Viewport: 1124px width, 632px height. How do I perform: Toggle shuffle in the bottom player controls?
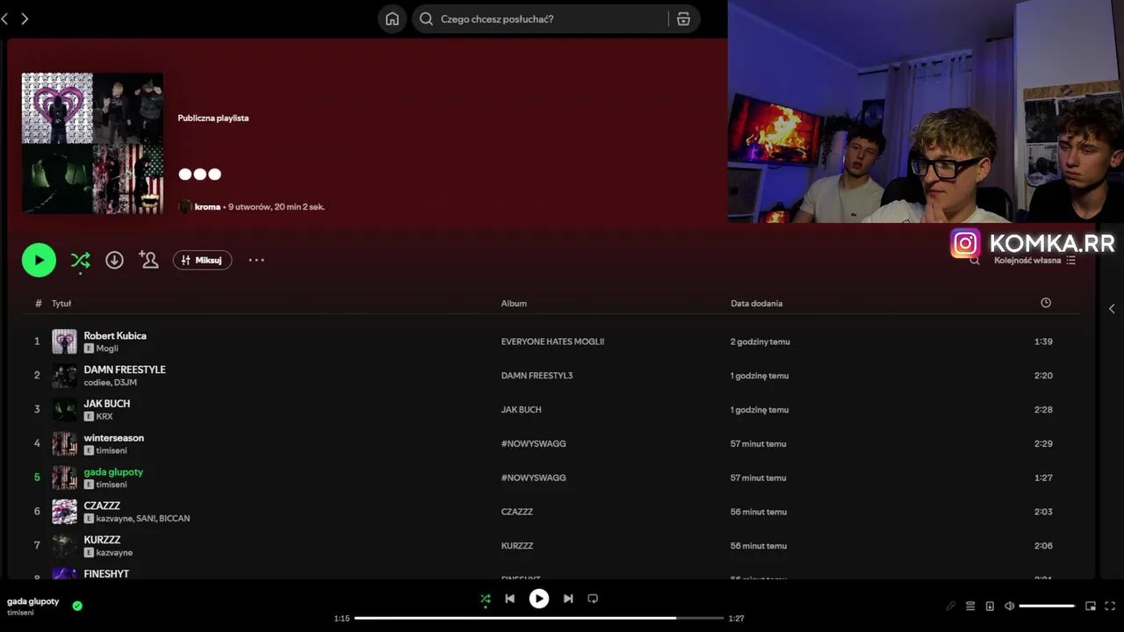pos(486,599)
